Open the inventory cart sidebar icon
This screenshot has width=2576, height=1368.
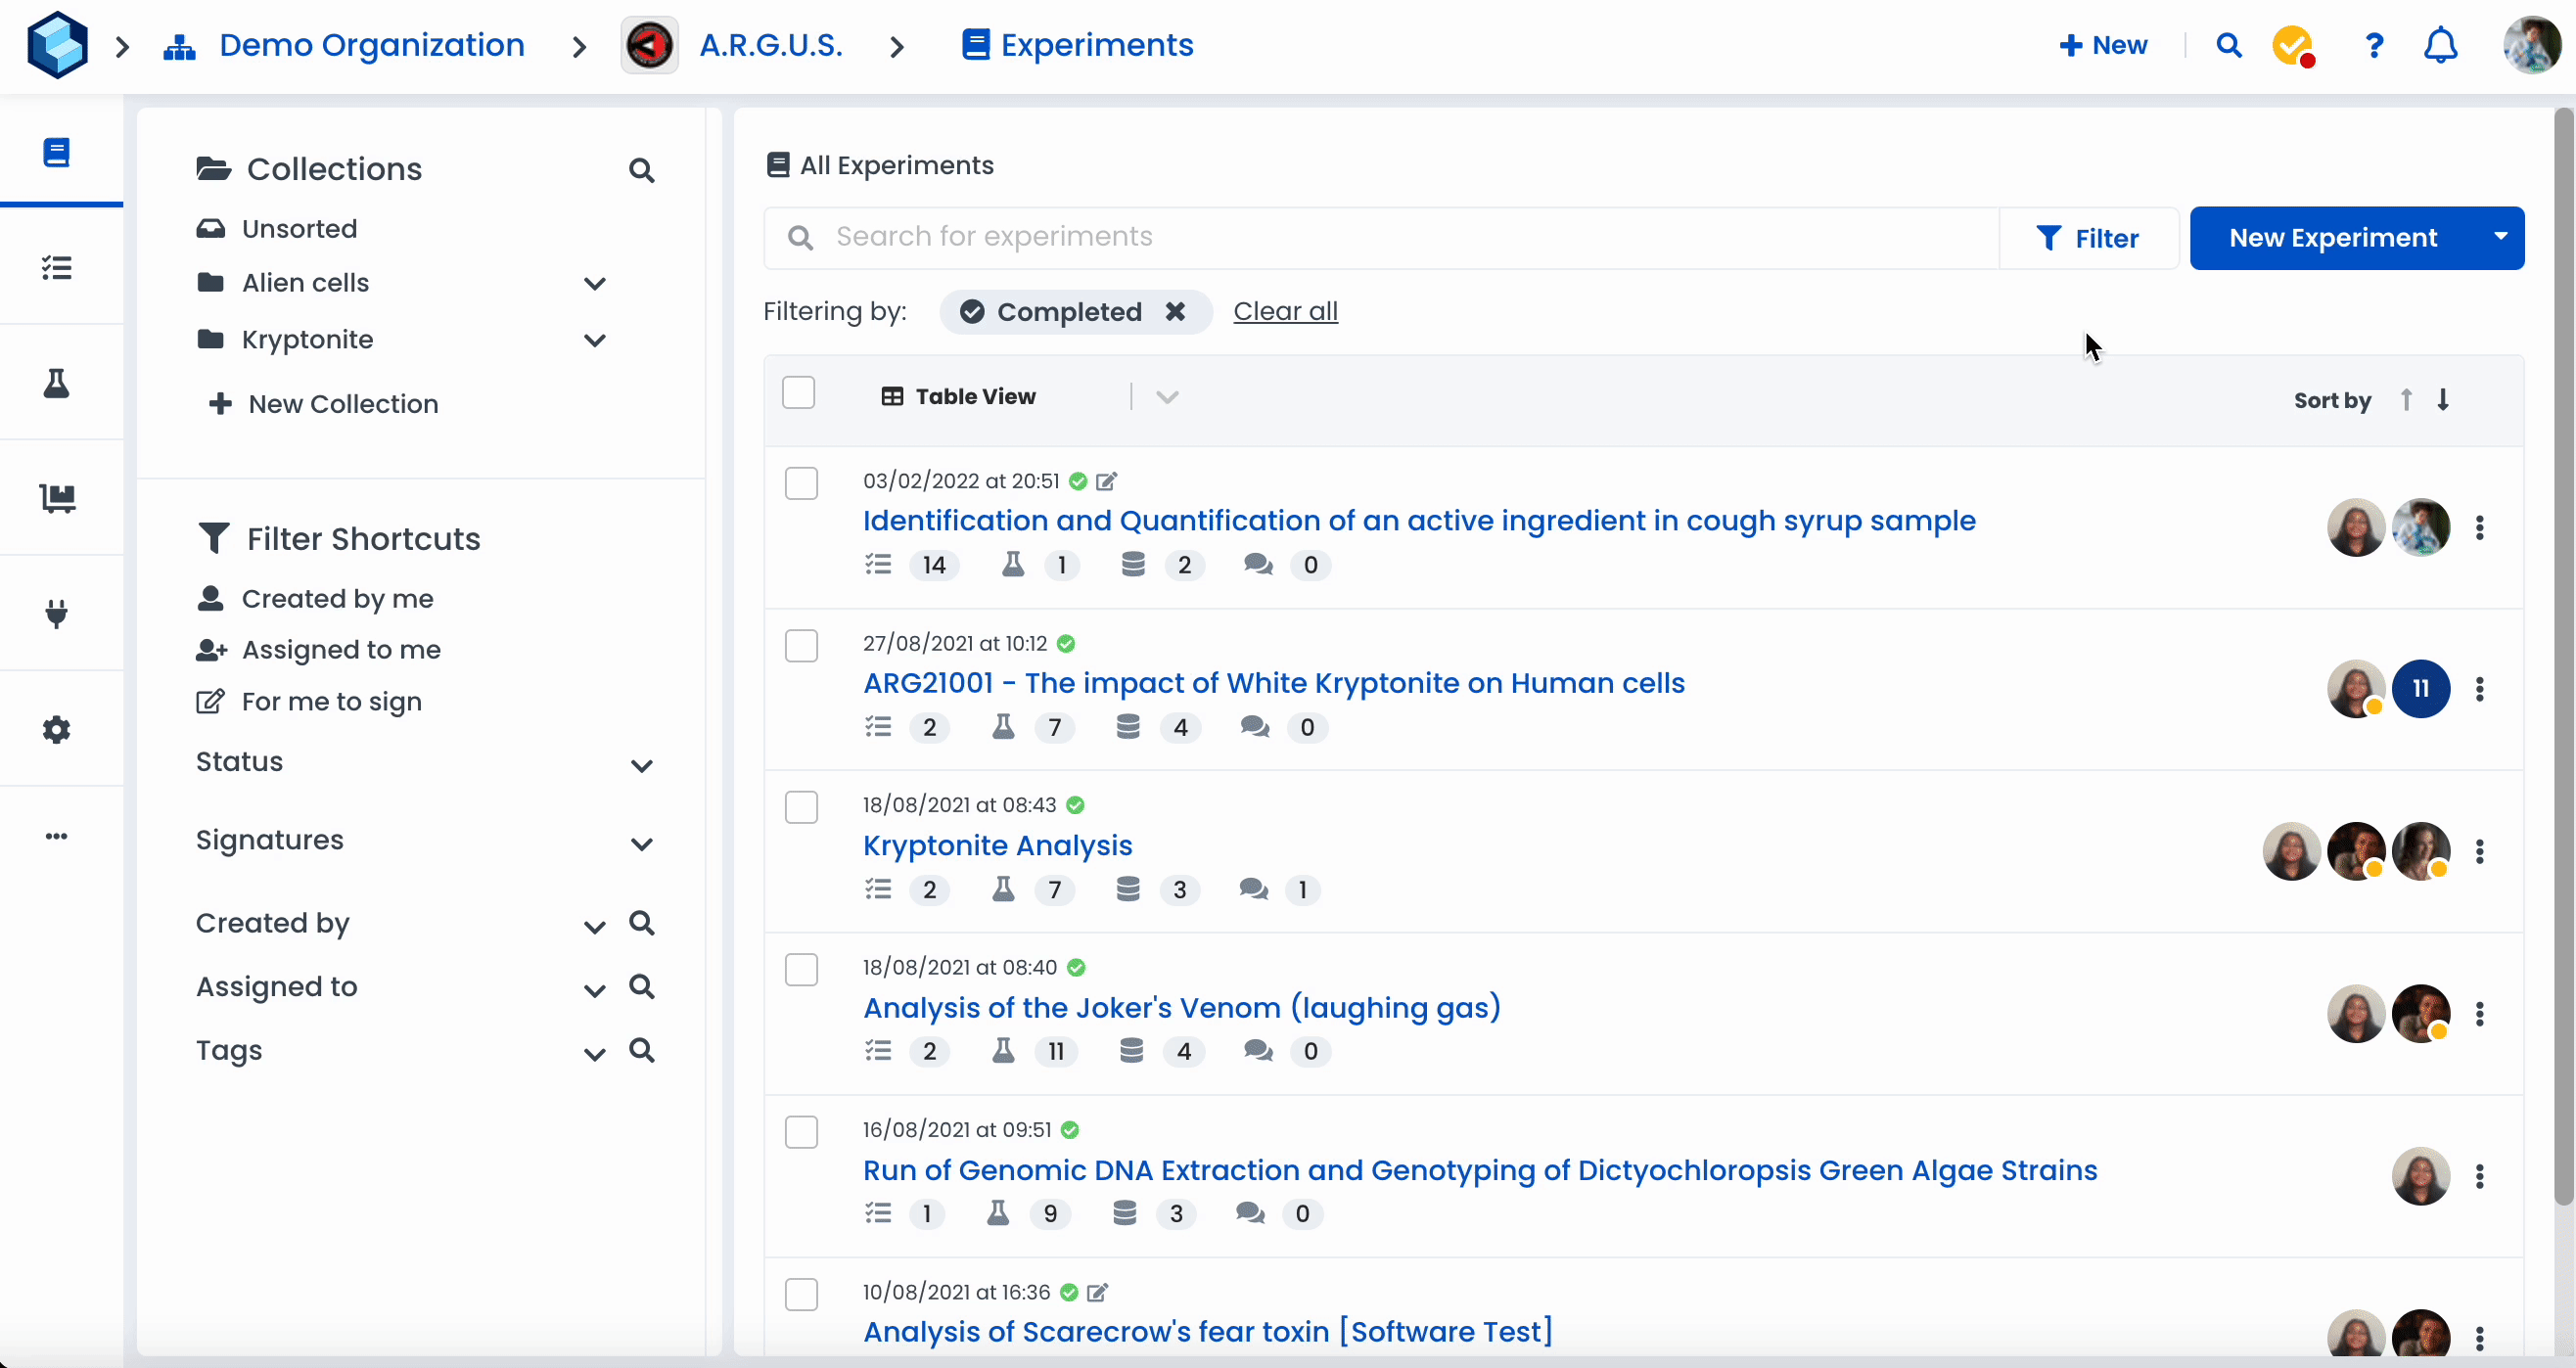57,498
